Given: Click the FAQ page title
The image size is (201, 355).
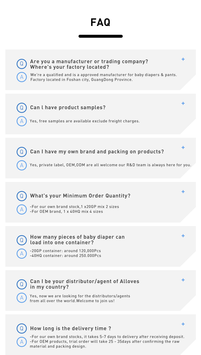Looking at the screenshot, I should [100, 22].
